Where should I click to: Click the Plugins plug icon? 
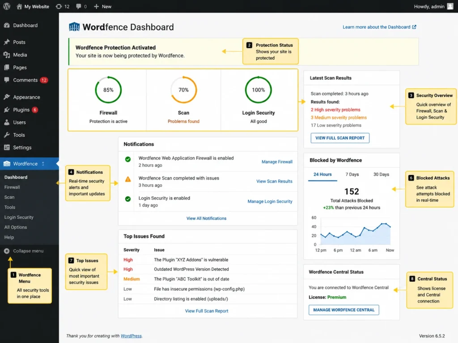[7, 110]
